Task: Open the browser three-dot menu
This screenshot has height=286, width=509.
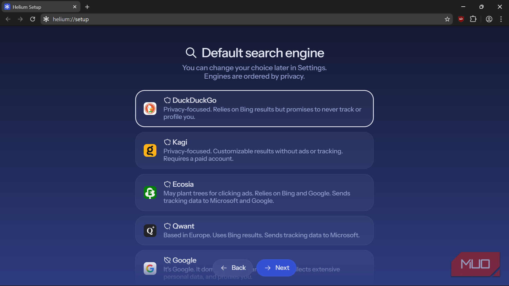Action: click(x=501, y=19)
